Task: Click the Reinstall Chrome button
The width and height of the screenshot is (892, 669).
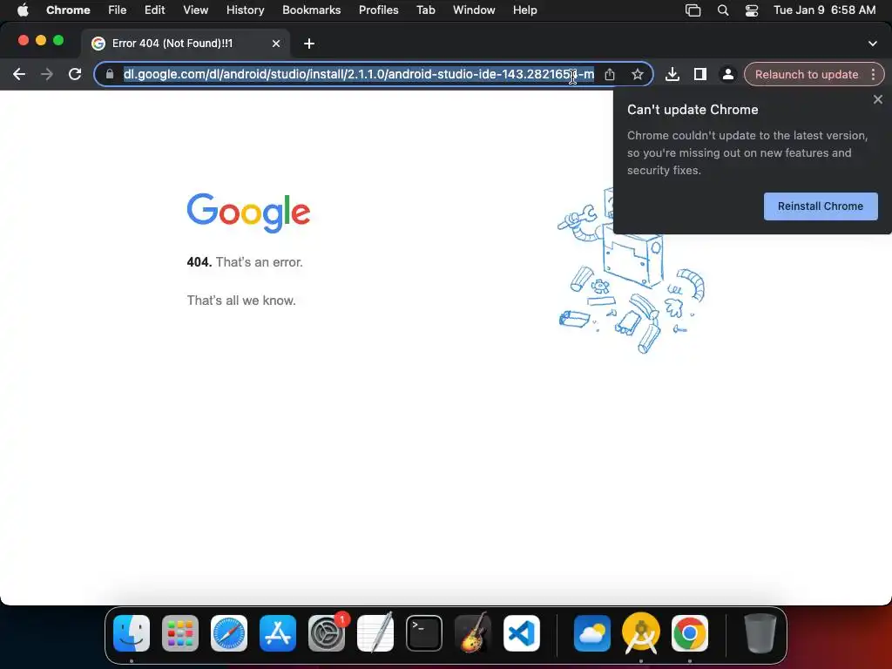Action: [x=821, y=206]
